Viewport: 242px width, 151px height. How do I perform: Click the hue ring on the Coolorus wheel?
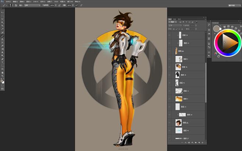pos(229,31)
